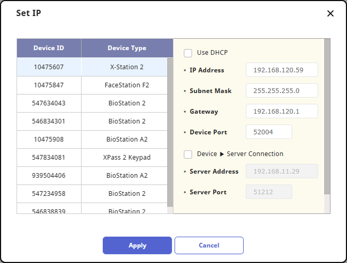Click the device list vertical scrollbar
Screen dimensions: 347x263
tap(170, 129)
